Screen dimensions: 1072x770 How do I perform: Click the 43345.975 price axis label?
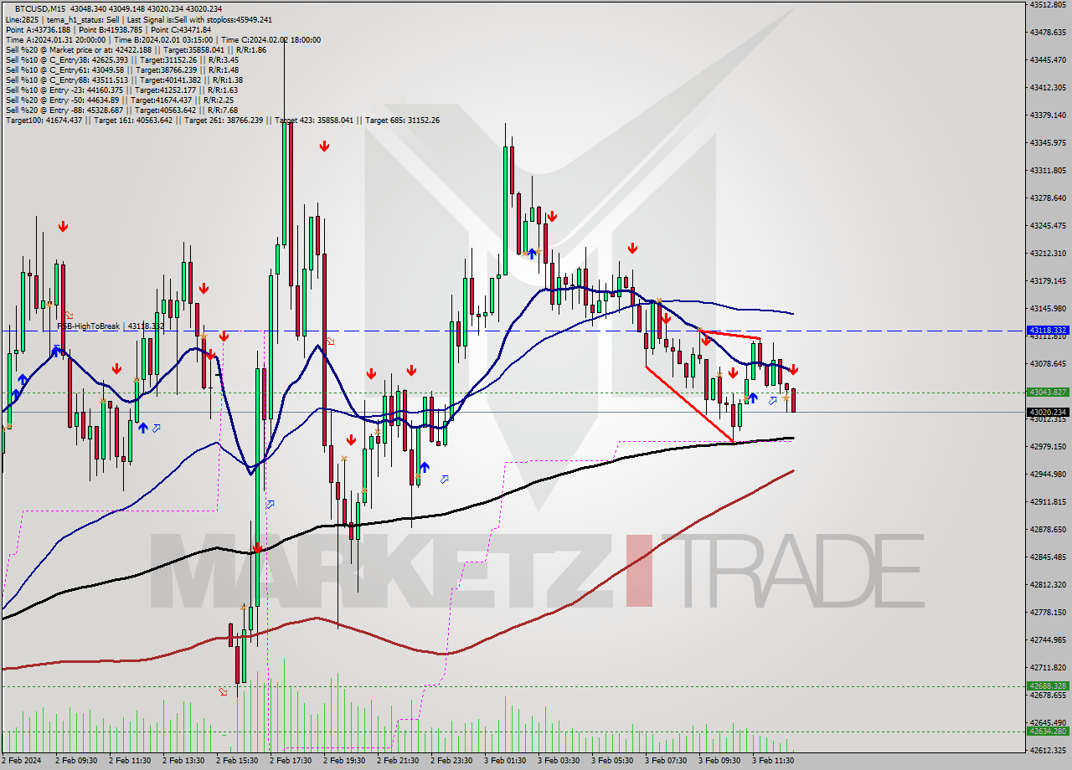1048,142
